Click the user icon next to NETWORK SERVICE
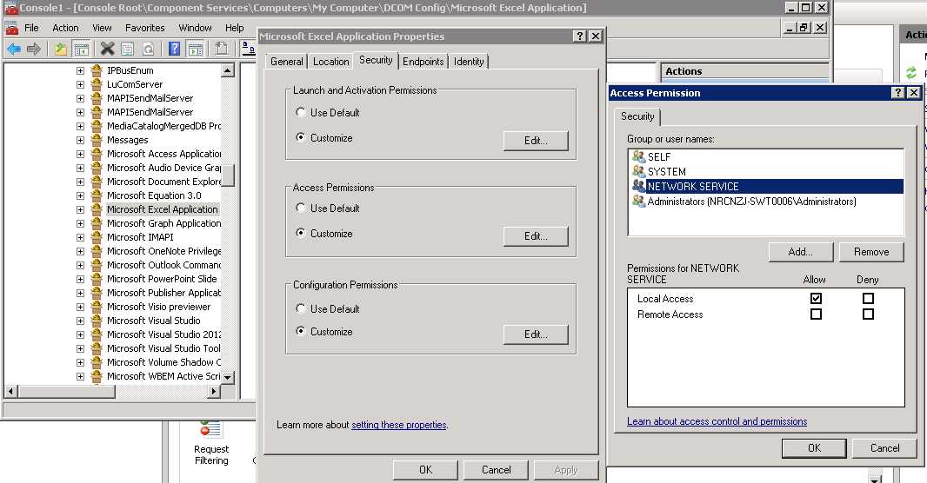This screenshot has height=483, width=927. (638, 186)
